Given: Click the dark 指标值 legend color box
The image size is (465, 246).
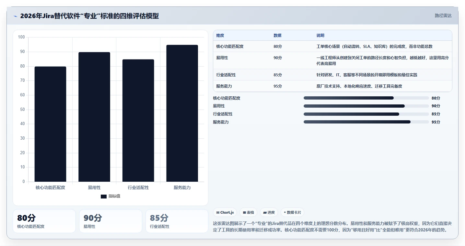Looking at the screenshot, I should point(104,196).
